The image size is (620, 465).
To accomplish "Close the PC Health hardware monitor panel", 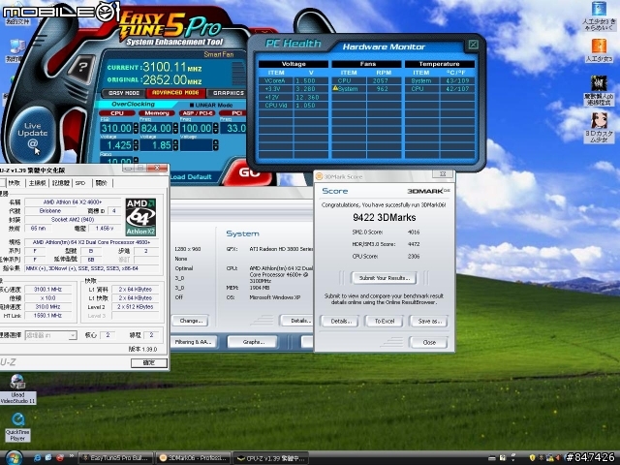I will click(473, 45).
